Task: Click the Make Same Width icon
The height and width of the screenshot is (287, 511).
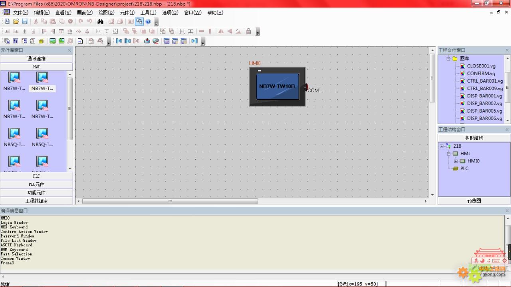Action: [98, 31]
